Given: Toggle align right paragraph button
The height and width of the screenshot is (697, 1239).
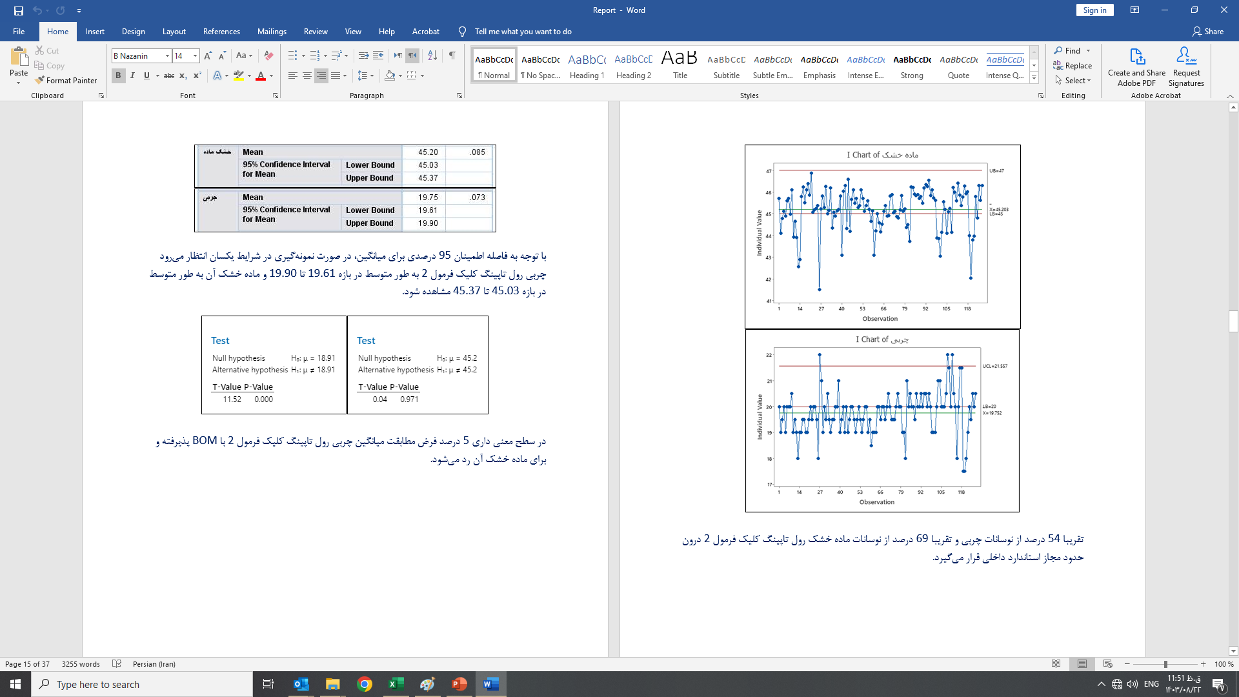Looking at the screenshot, I should point(321,76).
